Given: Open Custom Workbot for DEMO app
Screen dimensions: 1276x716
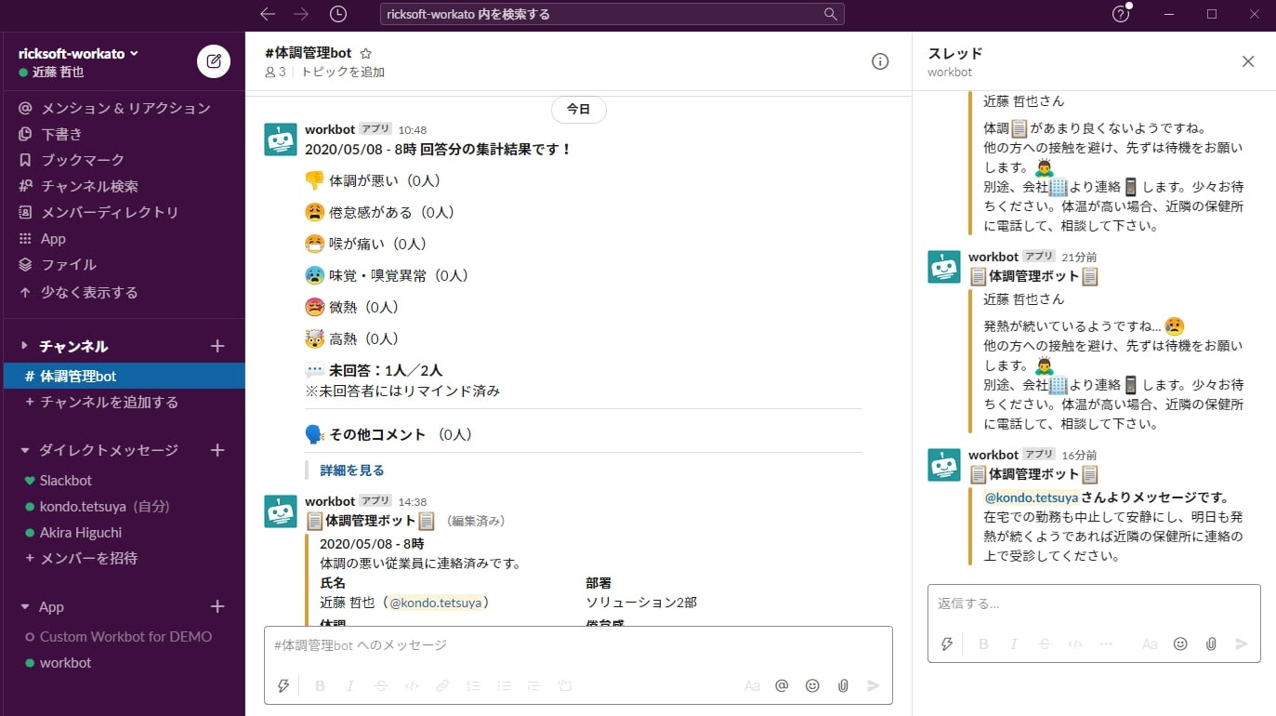Looking at the screenshot, I should pos(123,637).
